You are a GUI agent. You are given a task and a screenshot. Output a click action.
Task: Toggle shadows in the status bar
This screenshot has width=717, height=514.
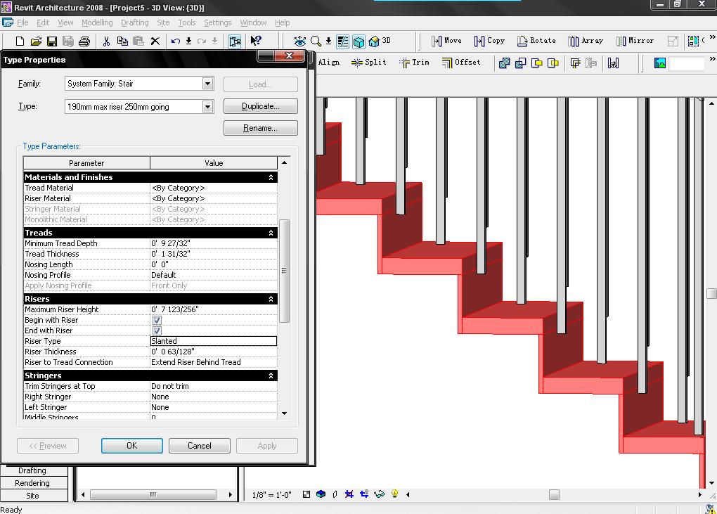(334, 494)
